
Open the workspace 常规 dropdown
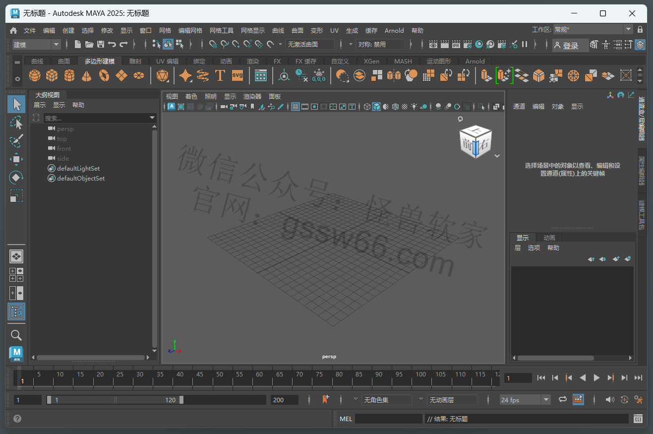593,30
